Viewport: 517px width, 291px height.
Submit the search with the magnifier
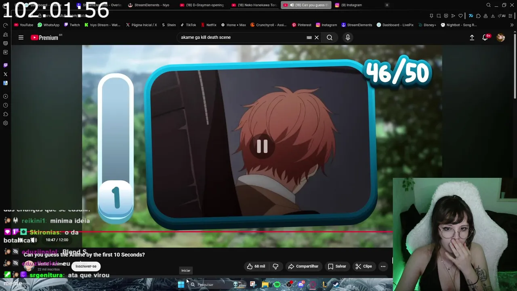(330, 38)
